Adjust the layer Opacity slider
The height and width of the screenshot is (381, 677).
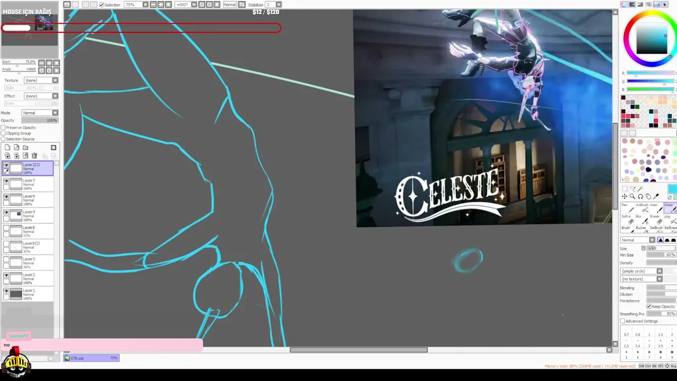point(40,121)
